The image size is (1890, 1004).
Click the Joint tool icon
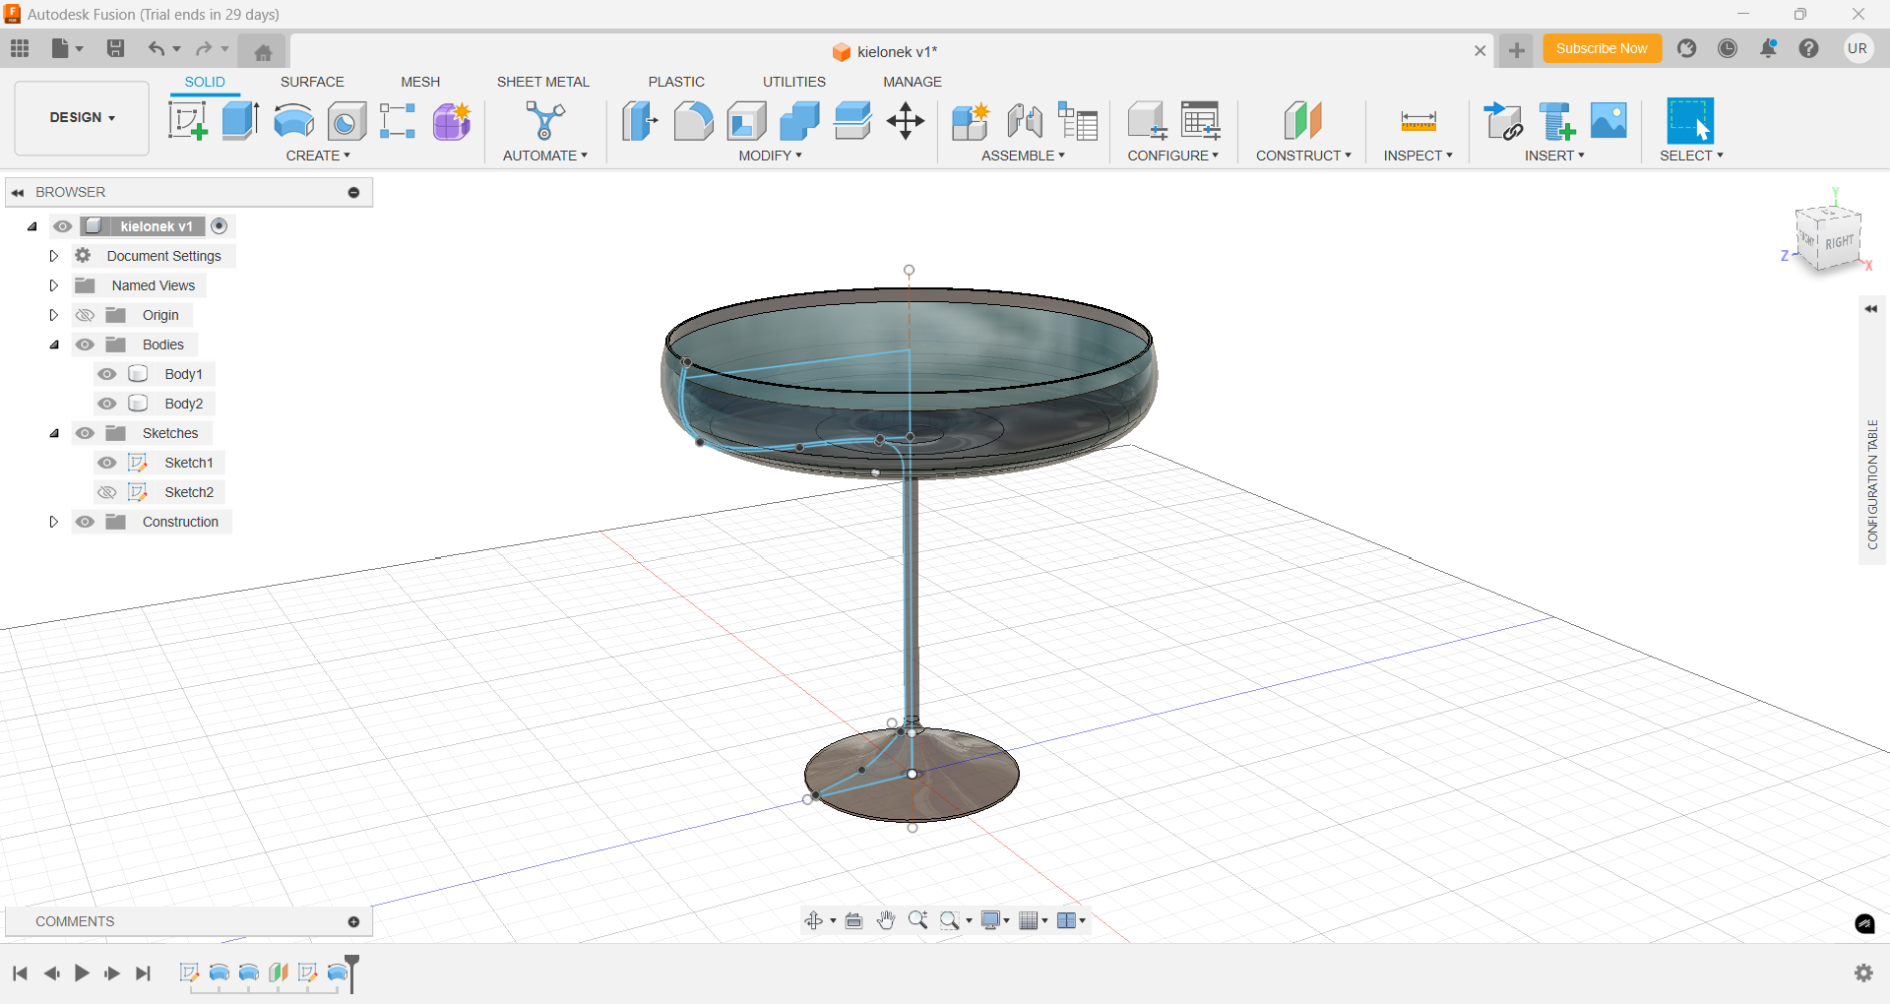tap(1025, 121)
